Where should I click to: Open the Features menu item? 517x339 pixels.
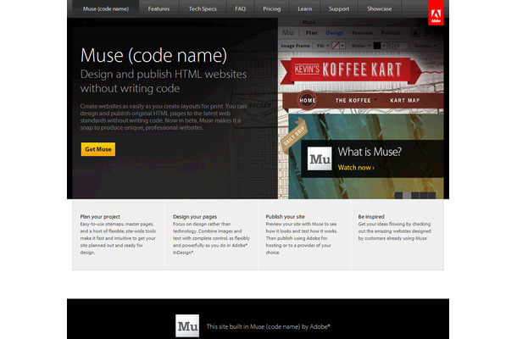coord(158,9)
